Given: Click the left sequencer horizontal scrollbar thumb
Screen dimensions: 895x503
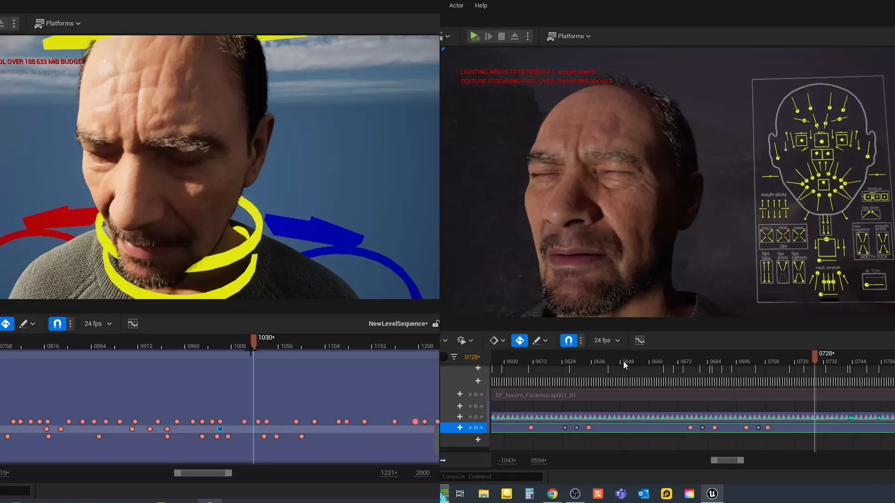Looking at the screenshot, I should [203, 473].
